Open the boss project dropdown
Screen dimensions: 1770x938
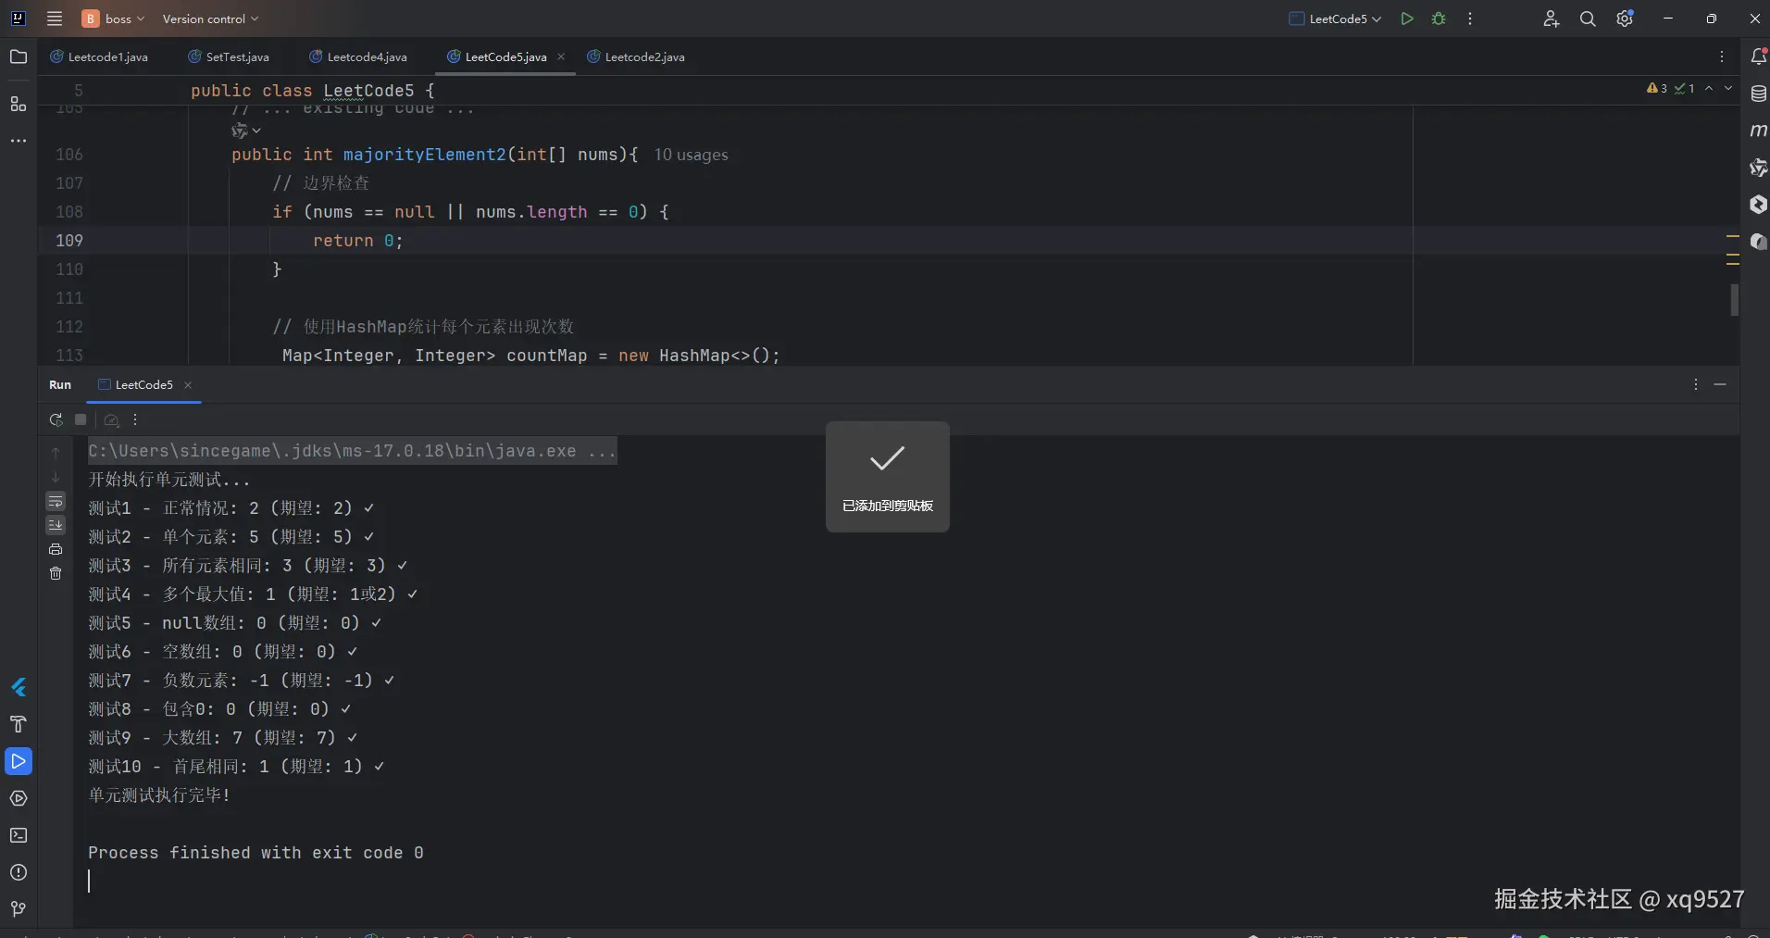[115, 19]
